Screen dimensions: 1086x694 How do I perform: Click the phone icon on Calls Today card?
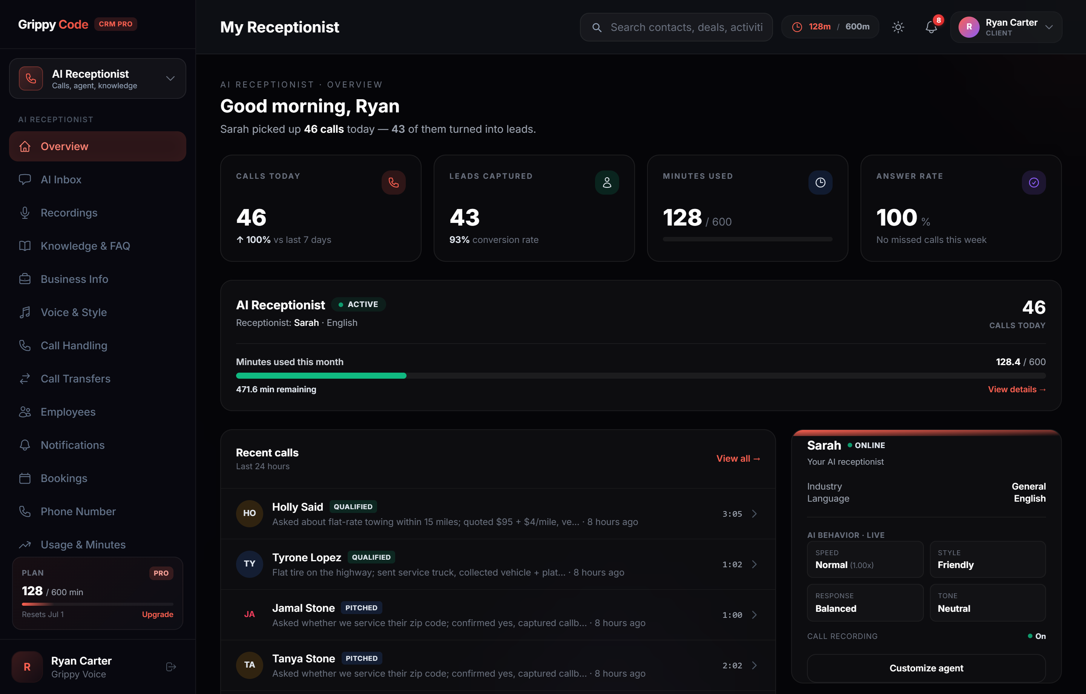[393, 182]
